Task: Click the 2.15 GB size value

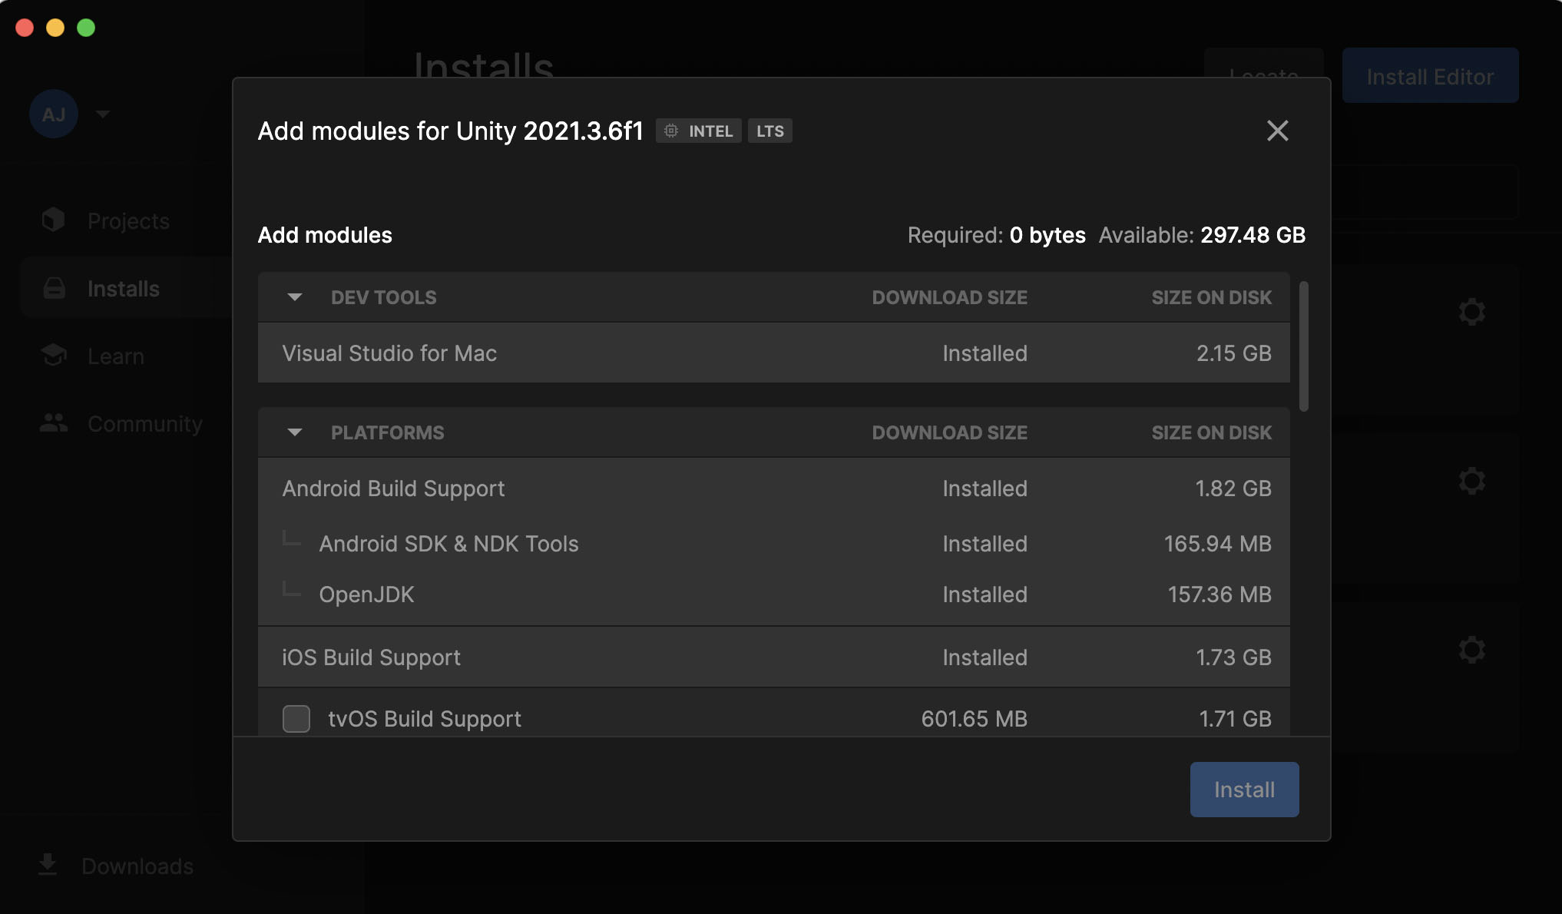Action: point(1233,353)
